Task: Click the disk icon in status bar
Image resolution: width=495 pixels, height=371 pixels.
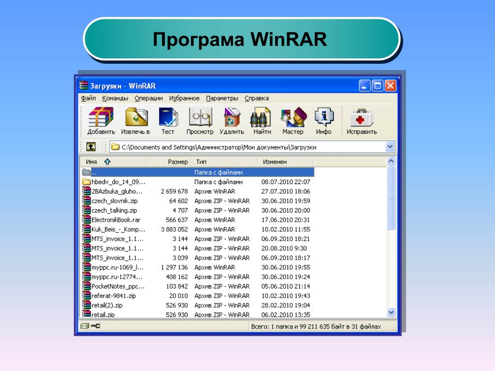Action: 84,326
